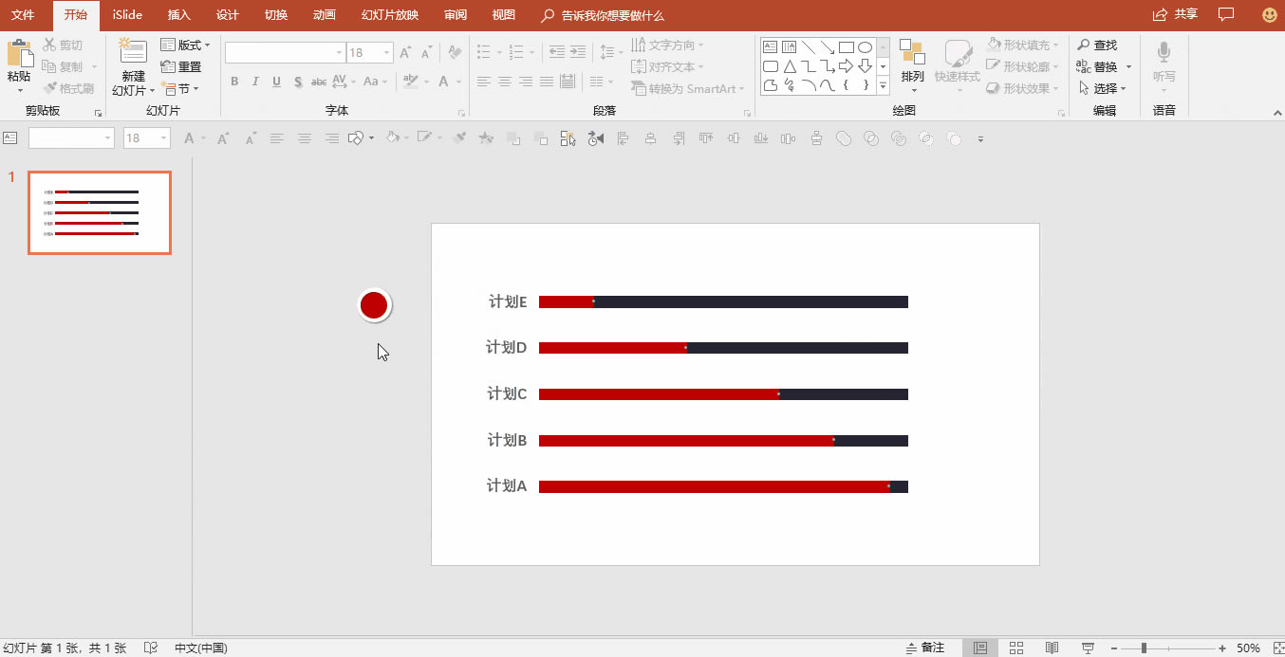Click the Share (共享) button
1285x657 pixels.
1175,14
